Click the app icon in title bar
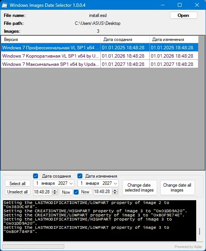 coord(5,5)
